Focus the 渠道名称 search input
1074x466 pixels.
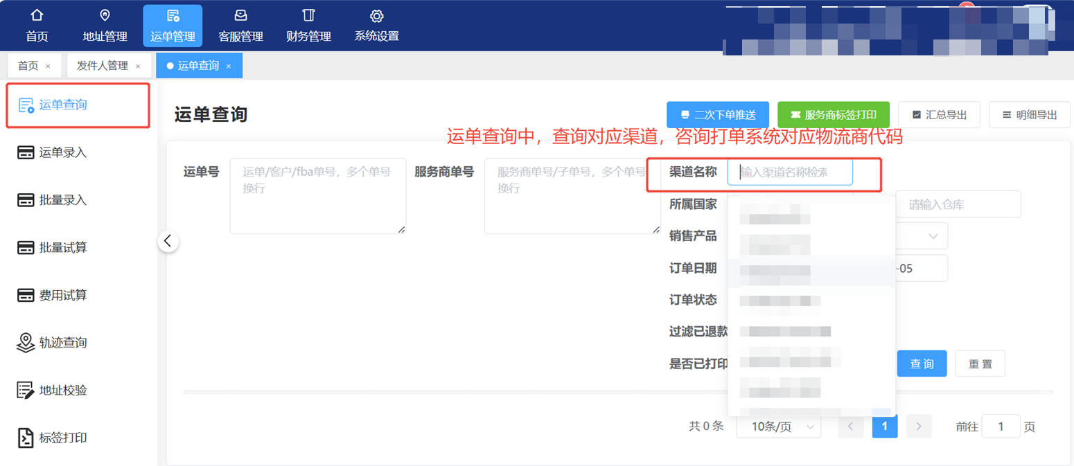[790, 172]
